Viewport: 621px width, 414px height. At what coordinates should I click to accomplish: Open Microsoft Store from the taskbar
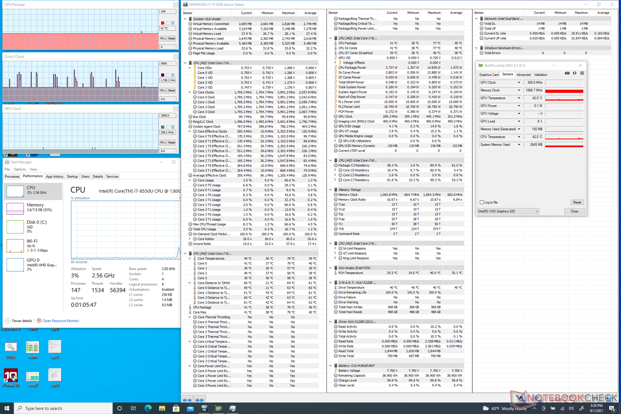(176, 408)
